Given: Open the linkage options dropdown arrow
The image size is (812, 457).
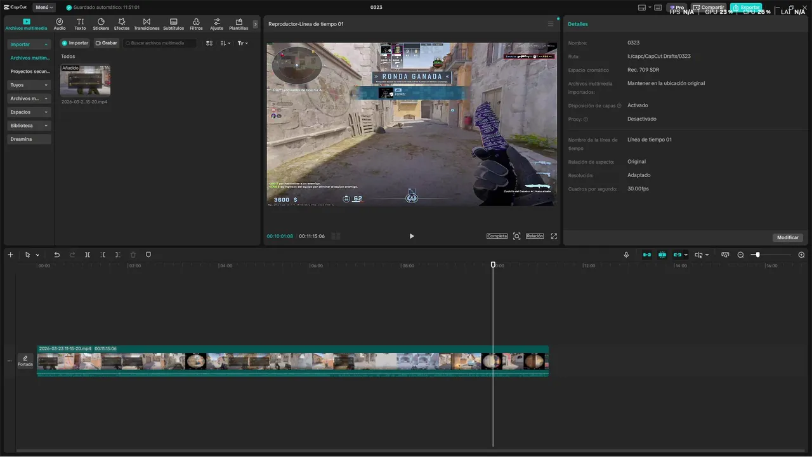Looking at the screenshot, I should (686, 255).
